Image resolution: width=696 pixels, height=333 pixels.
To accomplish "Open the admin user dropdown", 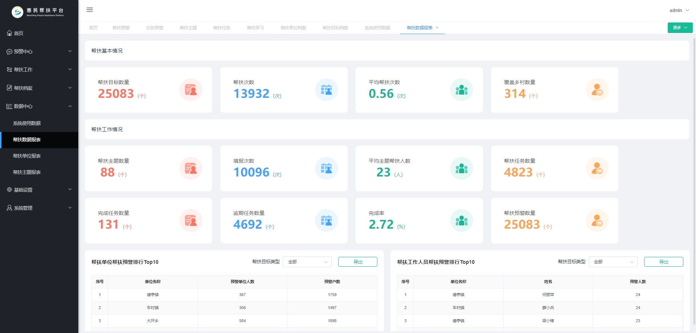I will point(679,10).
